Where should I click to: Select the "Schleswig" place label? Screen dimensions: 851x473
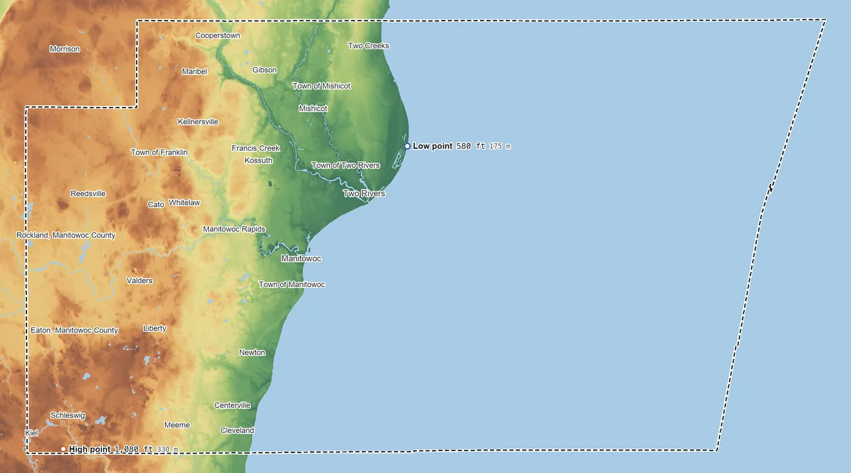[x=68, y=416]
